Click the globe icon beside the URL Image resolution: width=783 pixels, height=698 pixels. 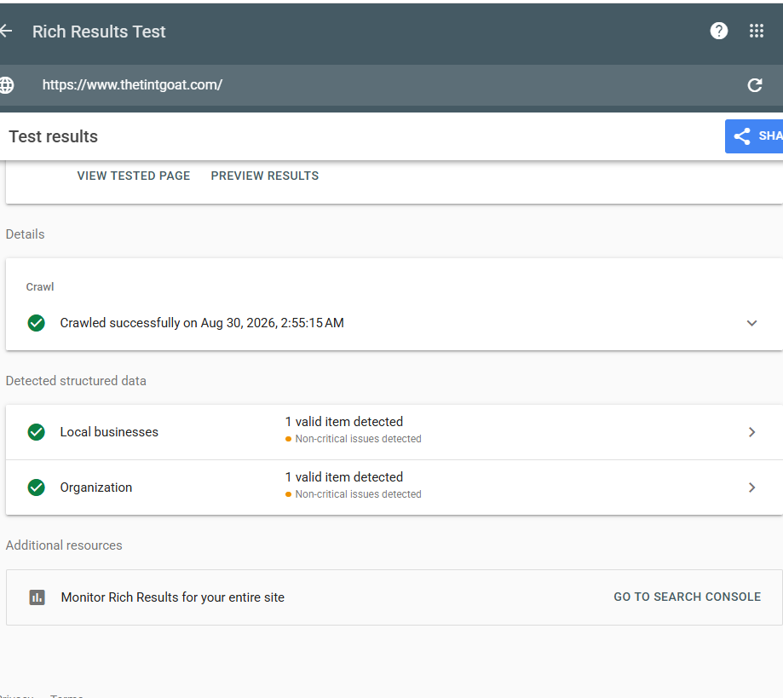[x=7, y=85]
